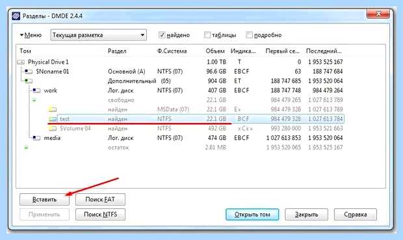Screen dimensions: 403x240
Task: Click the Первый се... column header
Action: [x=283, y=51]
